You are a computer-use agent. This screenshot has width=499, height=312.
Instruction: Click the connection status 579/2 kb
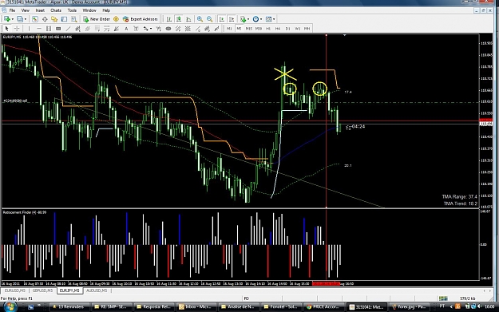pyautogui.click(x=468, y=298)
